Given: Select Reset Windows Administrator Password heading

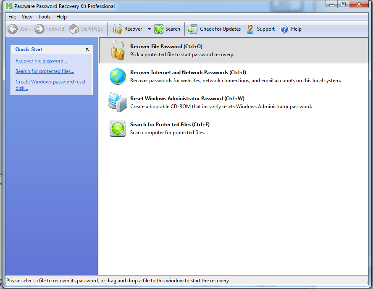Looking at the screenshot, I should pyautogui.click(x=187, y=98).
